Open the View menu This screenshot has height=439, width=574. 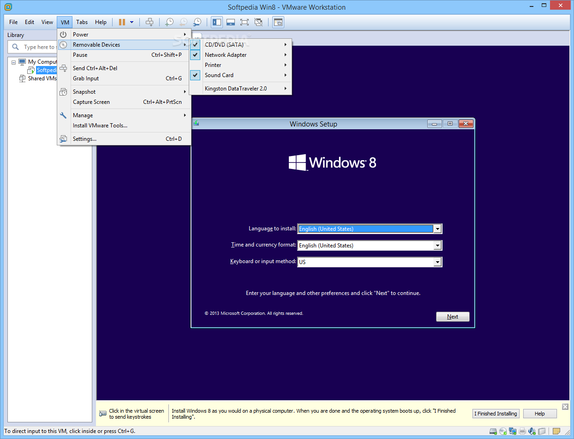tap(47, 22)
